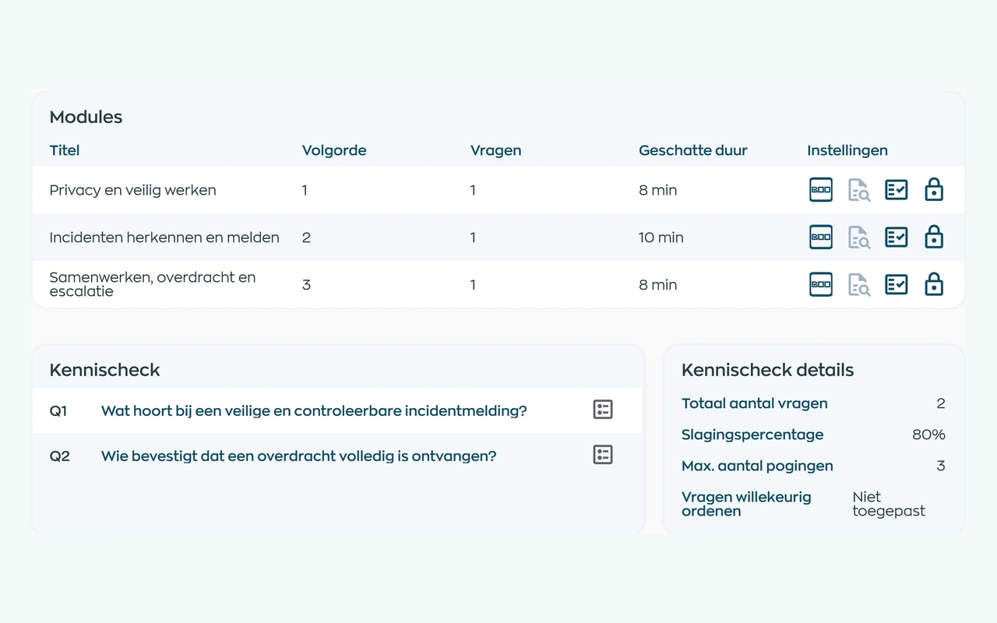The width and height of the screenshot is (997, 623).
Task: Click the checkbox-row icon for Privacy en veilig werken
Action: 821,190
